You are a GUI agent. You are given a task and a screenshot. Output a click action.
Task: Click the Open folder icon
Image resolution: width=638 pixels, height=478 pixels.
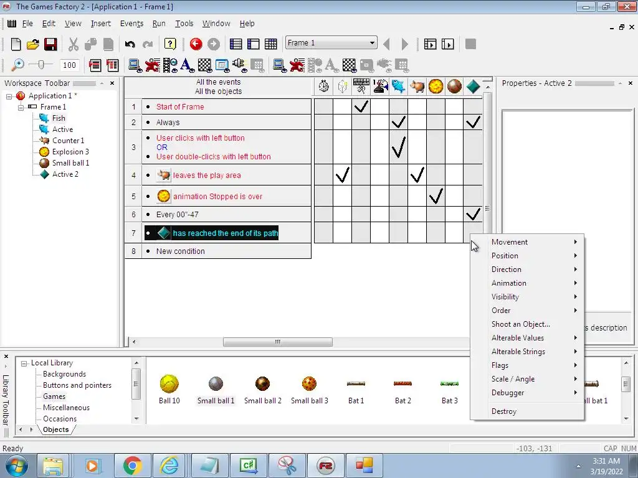[x=33, y=44]
